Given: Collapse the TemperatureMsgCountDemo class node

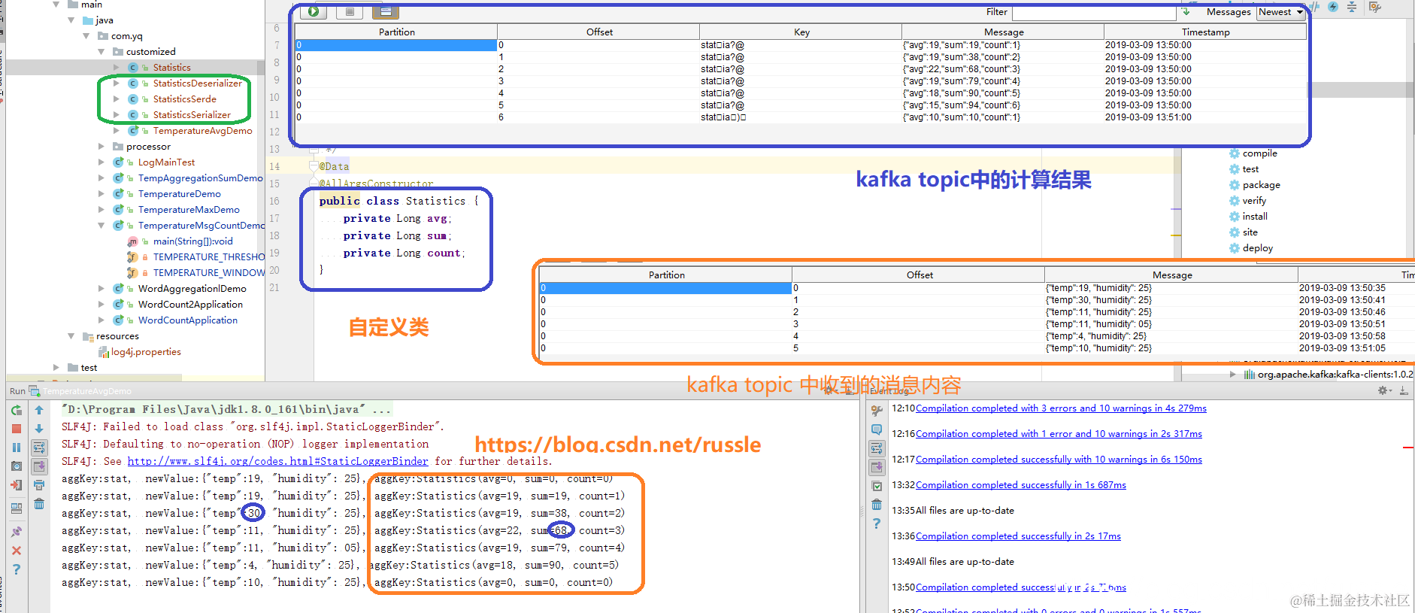Looking at the screenshot, I should (102, 226).
